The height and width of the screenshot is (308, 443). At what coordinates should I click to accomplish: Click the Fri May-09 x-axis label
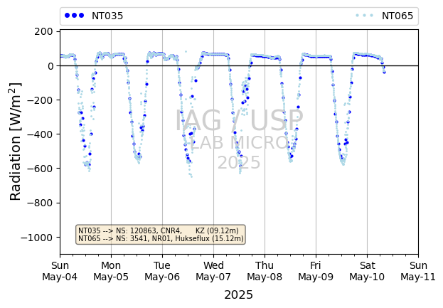(x=316, y=271)
